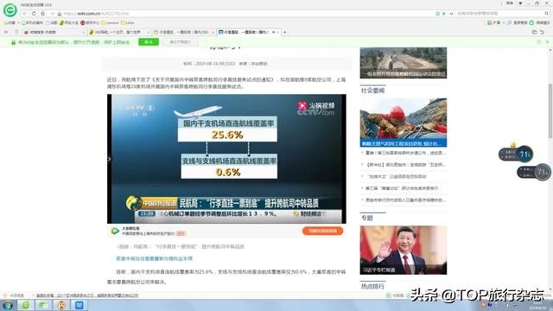Click the 360 browser logo icon
This screenshot has height=311, width=553.
[x=10, y=10]
